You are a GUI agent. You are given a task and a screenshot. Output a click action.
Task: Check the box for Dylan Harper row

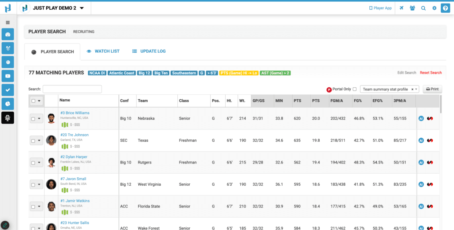(x=33, y=163)
